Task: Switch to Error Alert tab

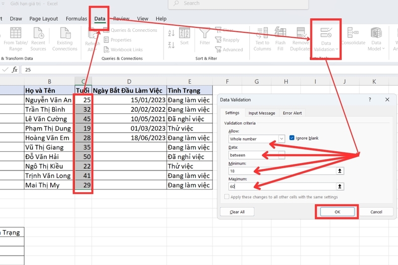Action: pyautogui.click(x=292, y=113)
